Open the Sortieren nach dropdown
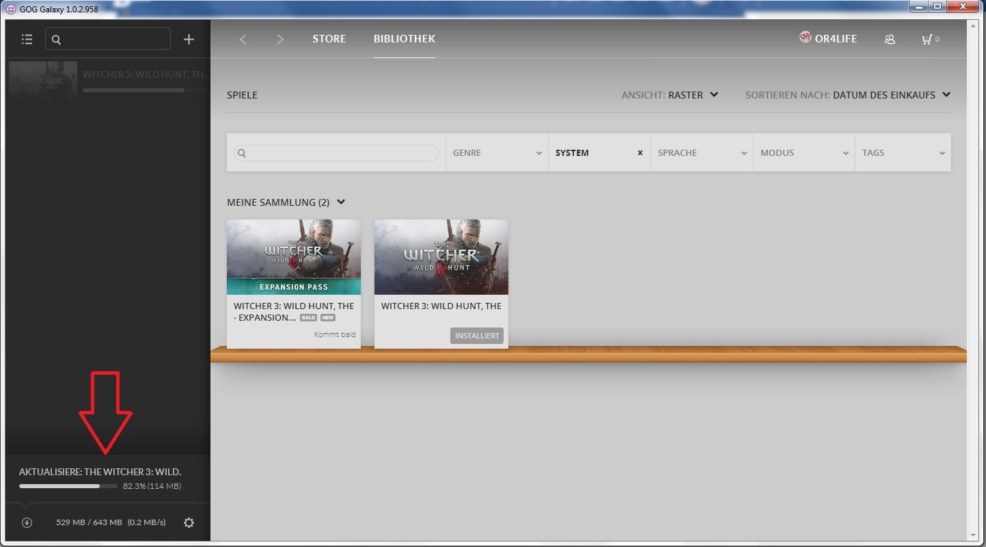This screenshot has width=986, height=547. pyautogui.click(x=848, y=95)
